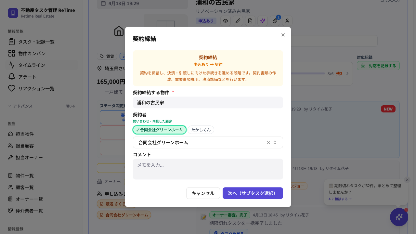
Task: Select the たかしくん customer chip
Action: pyautogui.click(x=201, y=130)
